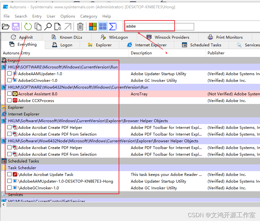Click the horizontal scrollbar left arrow
This screenshot has height=221, width=260.
point(4,205)
